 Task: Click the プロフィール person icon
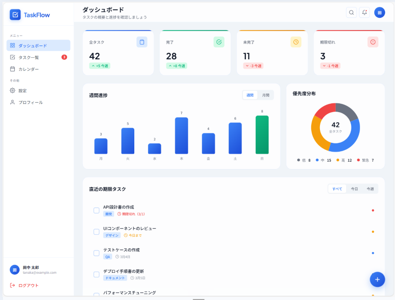pos(12,102)
